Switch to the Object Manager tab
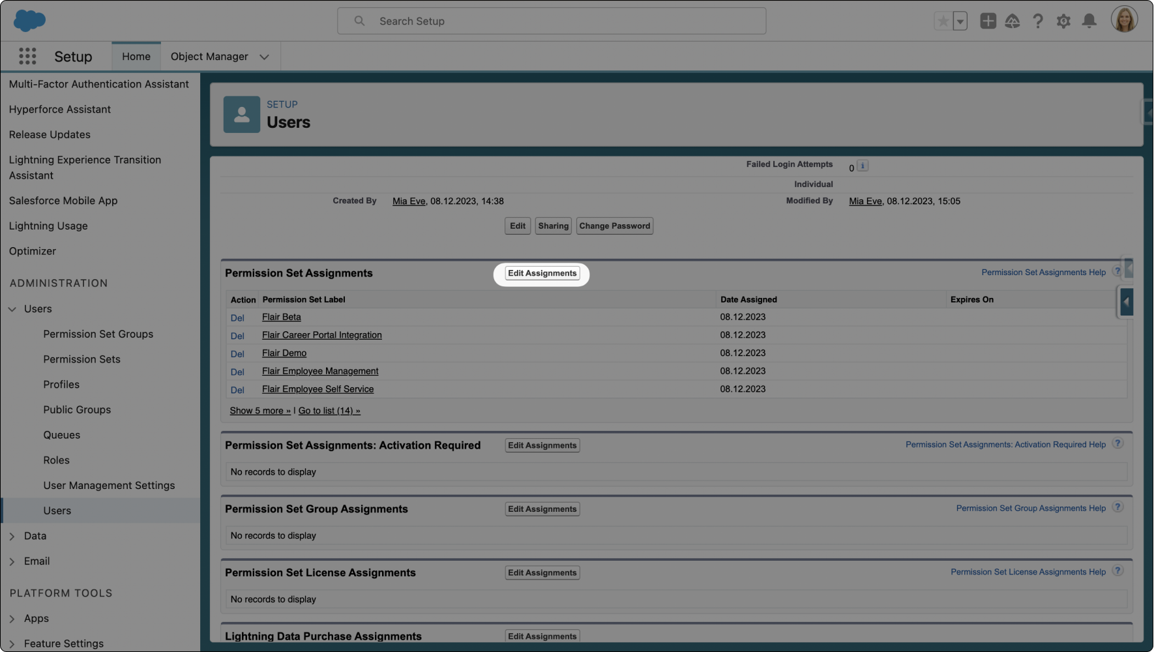This screenshot has height=652, width=1154. [210, 56]
